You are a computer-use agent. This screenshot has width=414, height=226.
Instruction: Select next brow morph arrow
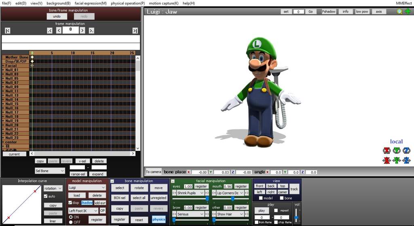207,214
